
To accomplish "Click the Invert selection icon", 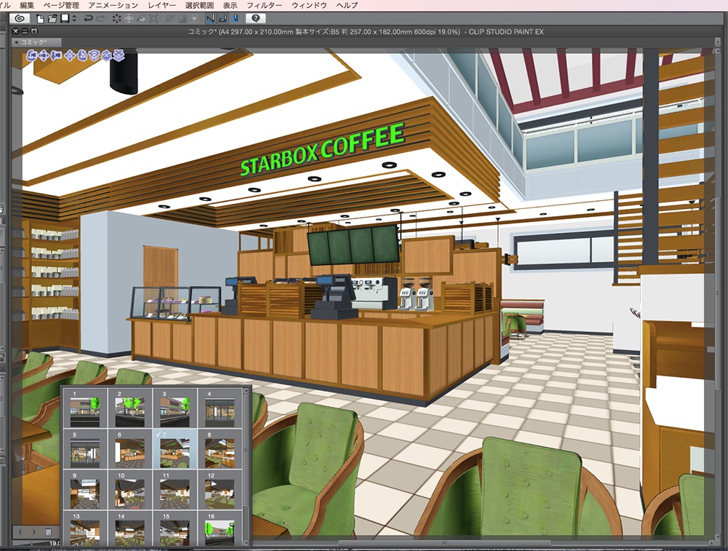I will tap(182, 19).
